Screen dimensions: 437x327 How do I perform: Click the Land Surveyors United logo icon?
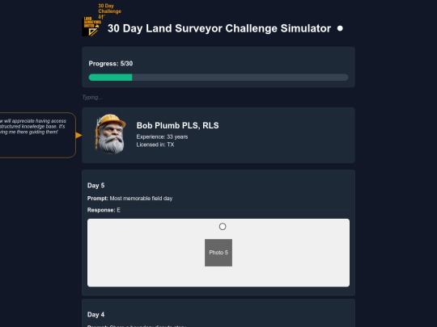pyautogui.click(x=91, y=27)
